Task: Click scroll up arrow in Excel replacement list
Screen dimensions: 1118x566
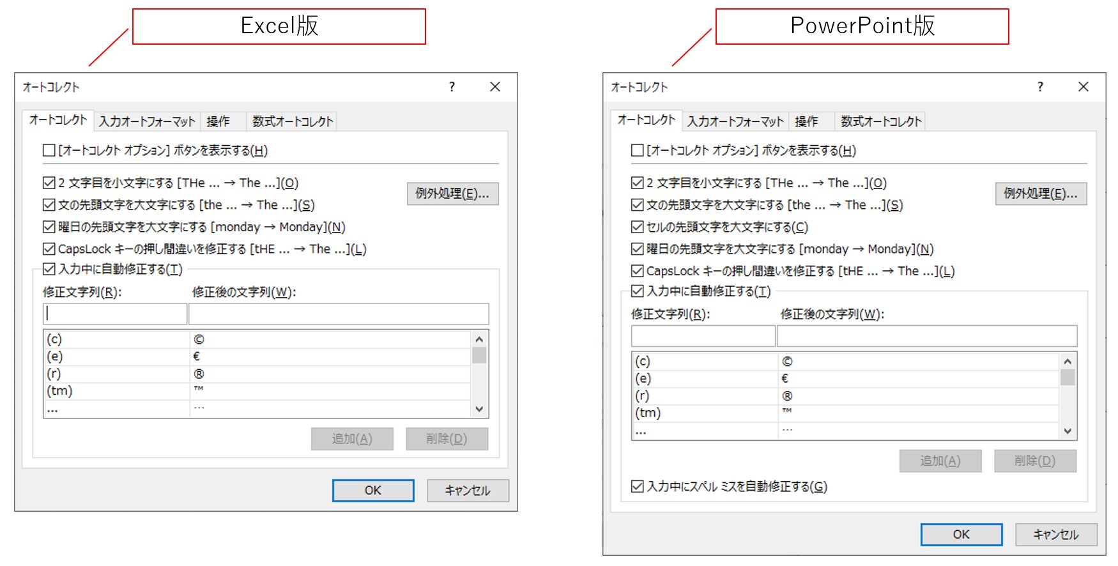Action: [479, 339]
